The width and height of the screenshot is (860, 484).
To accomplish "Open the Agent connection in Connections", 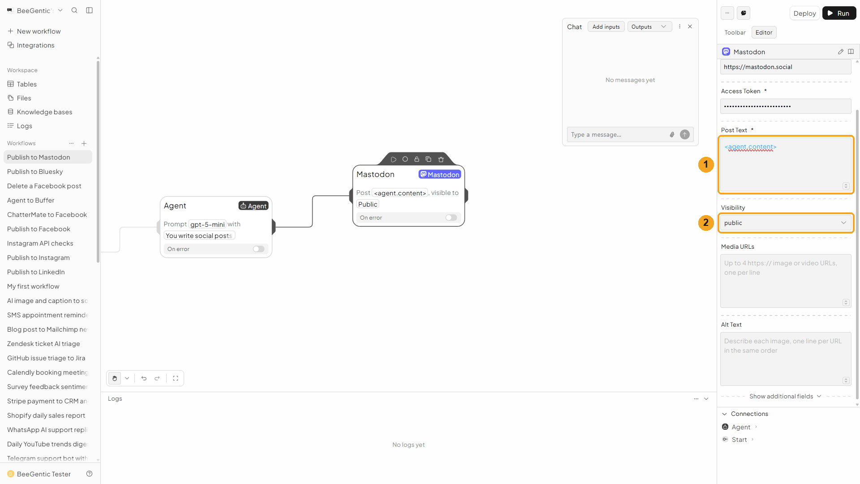I will [x=740, y=427].
